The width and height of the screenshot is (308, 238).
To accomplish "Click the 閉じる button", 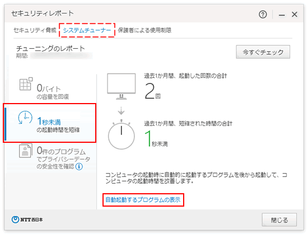I will point(279,220).
